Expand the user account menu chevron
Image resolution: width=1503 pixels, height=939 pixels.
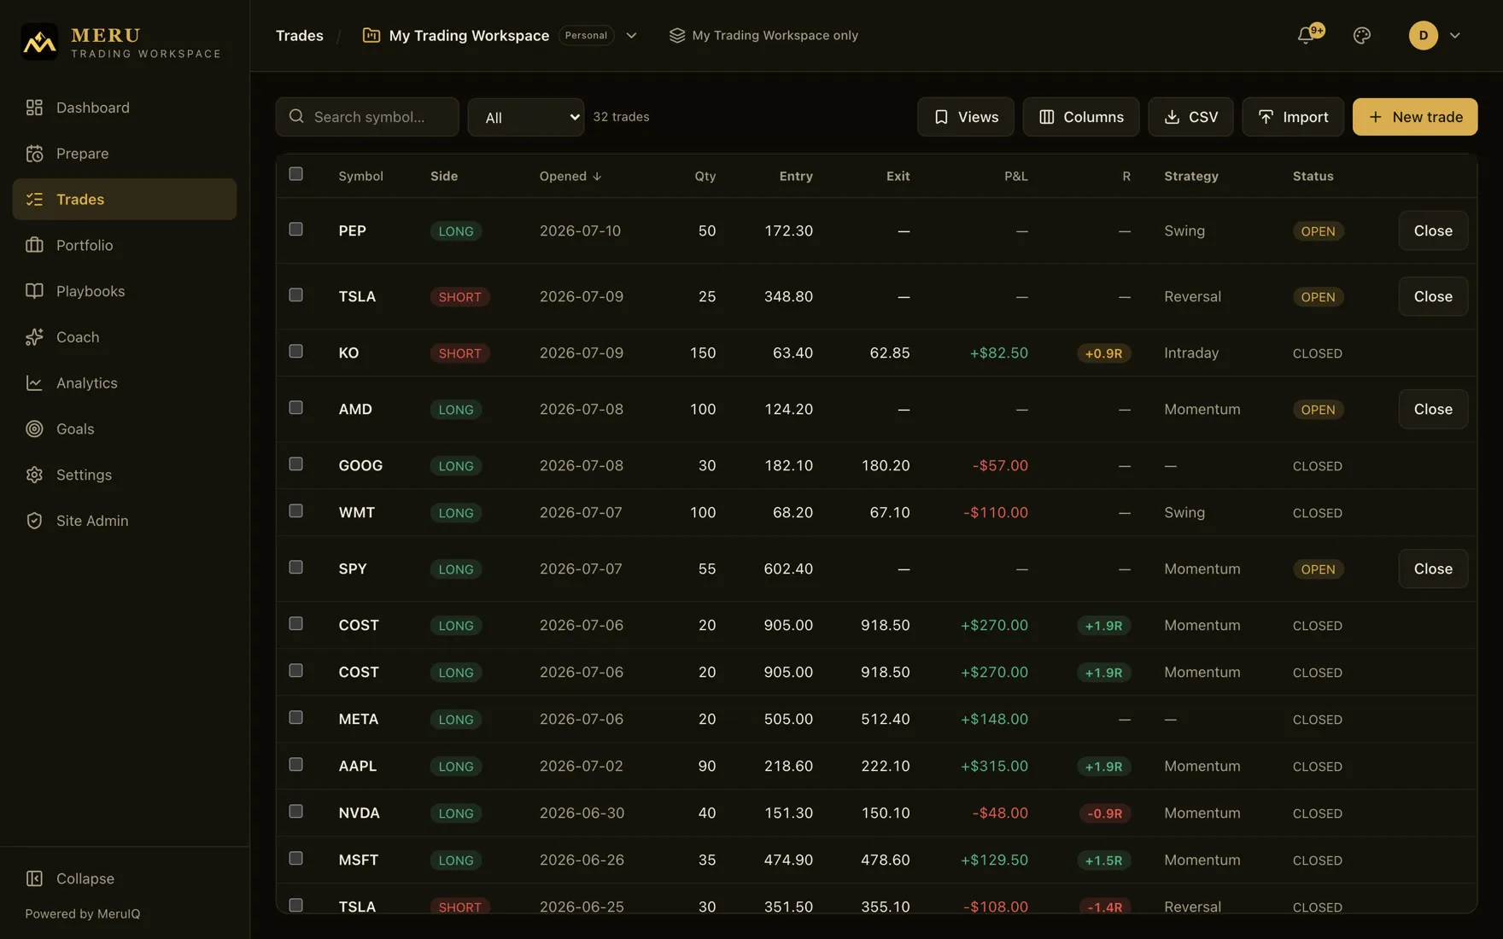1455,35
